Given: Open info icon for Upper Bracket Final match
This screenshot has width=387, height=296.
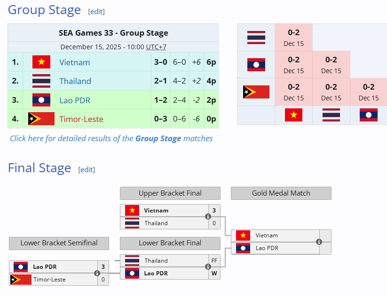Looking at the screenshot, I should (x=208, y=217).
